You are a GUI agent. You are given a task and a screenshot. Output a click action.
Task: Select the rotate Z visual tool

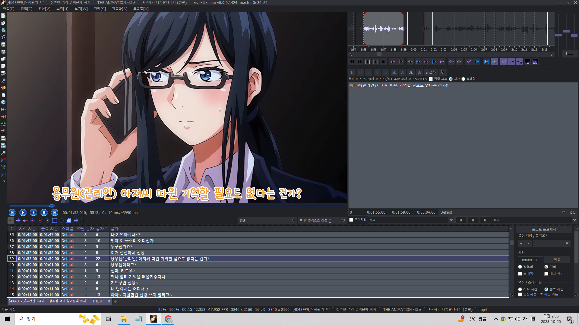[40, 221]
